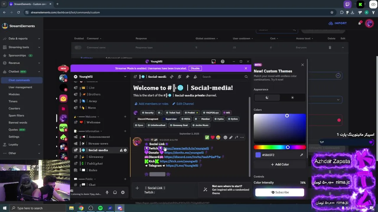Delete command row with trash icon
The image size is (378, 212).
[x=330, y=47]
